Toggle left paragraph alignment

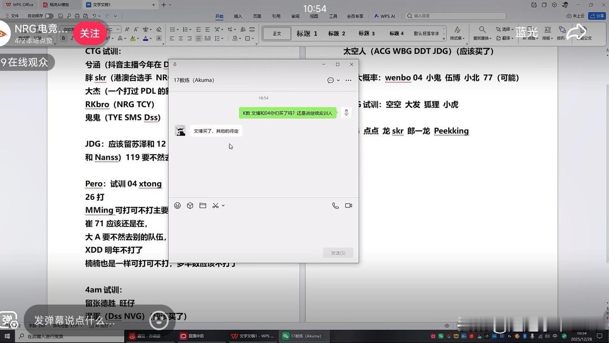[172, 39]
